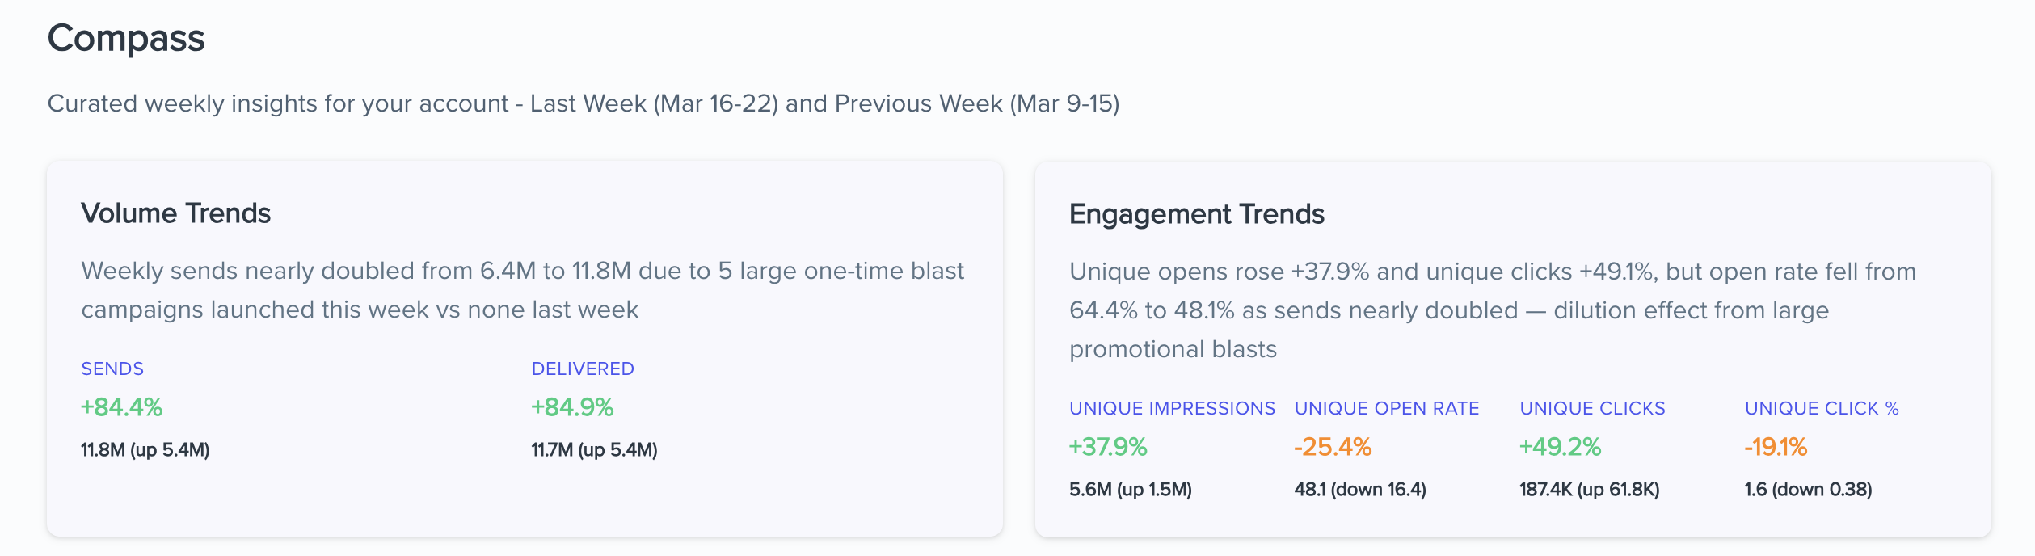Open the UNIQUE OPEN RATE metric label
This screenshot has height=556, width=2035.
coord(1387,409)
